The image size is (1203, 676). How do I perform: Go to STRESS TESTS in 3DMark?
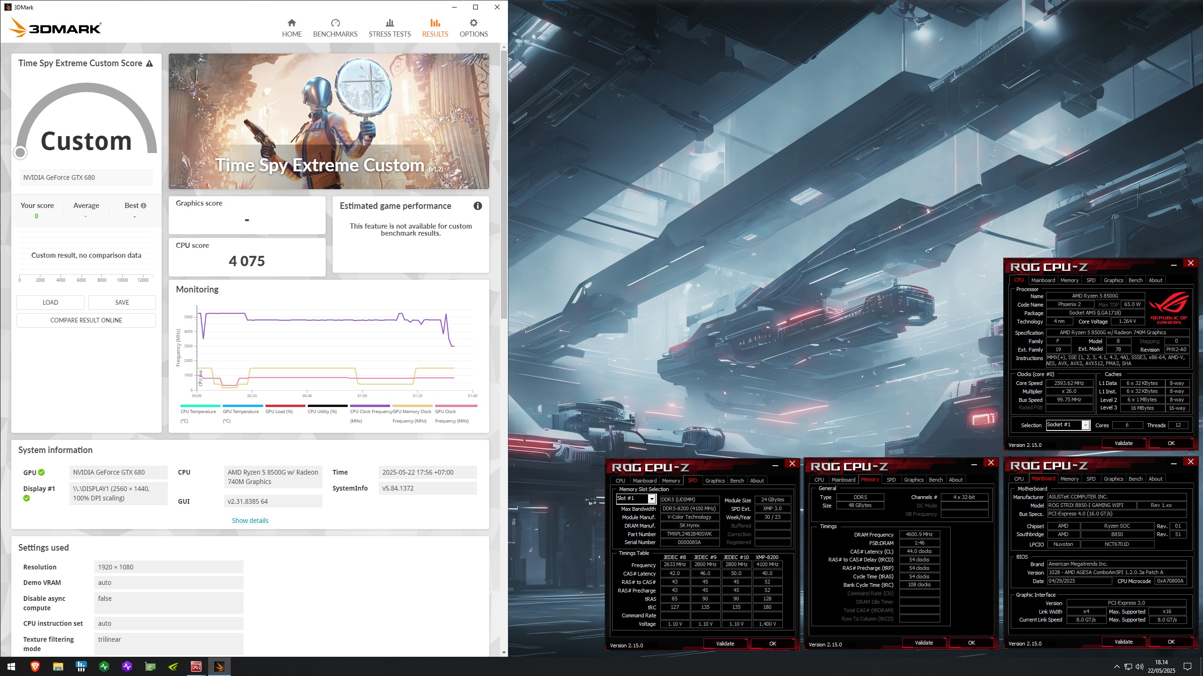click(x=390, y=28)
